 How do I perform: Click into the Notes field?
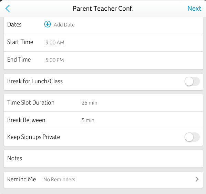coord(103,159)
